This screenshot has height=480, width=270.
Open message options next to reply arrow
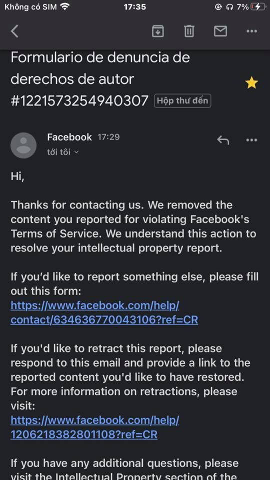(x=251, y=140)
